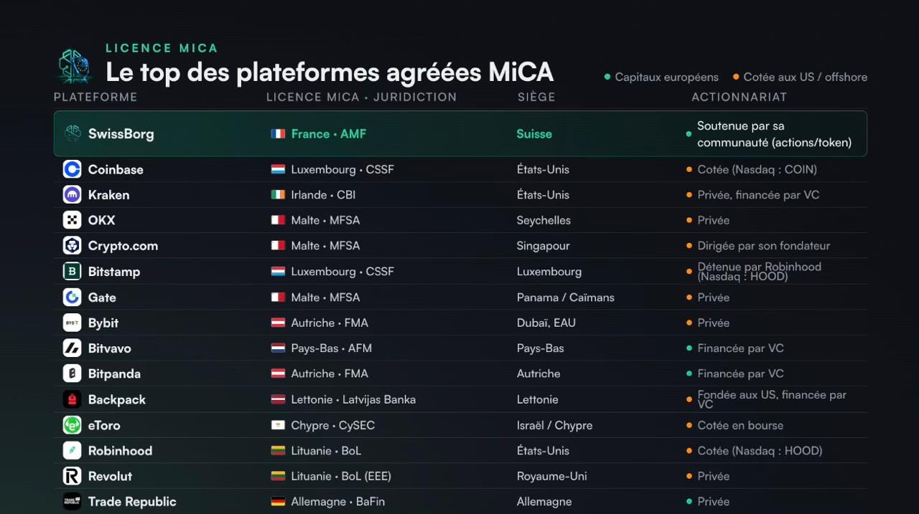Click the LICENCE MICA · JURIDICTION column header

coord(361,97)
